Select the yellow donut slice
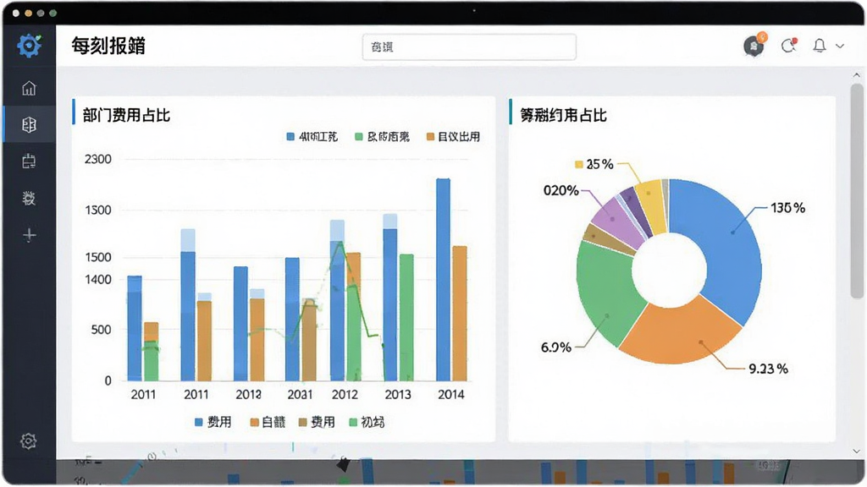Viewport: 867px width, 487px height. [x=652, y=203]
